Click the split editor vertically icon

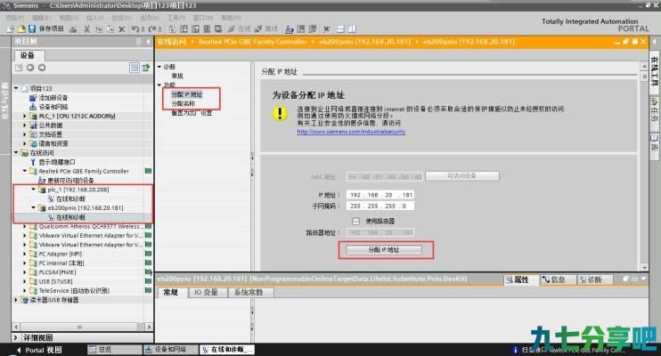point(352,29)
